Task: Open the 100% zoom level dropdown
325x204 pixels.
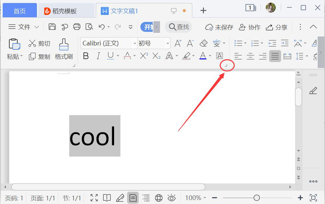Action: [195, 198]
